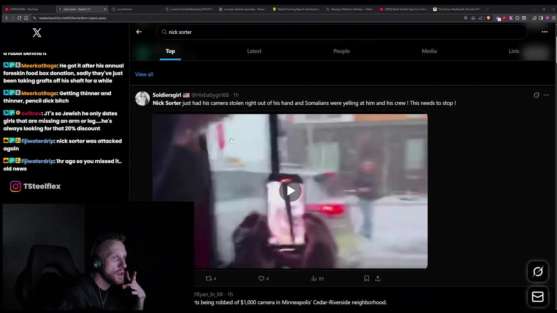Play the Nick Sorter video
This screenshot has width=557, height=313.
coord(290,191)
